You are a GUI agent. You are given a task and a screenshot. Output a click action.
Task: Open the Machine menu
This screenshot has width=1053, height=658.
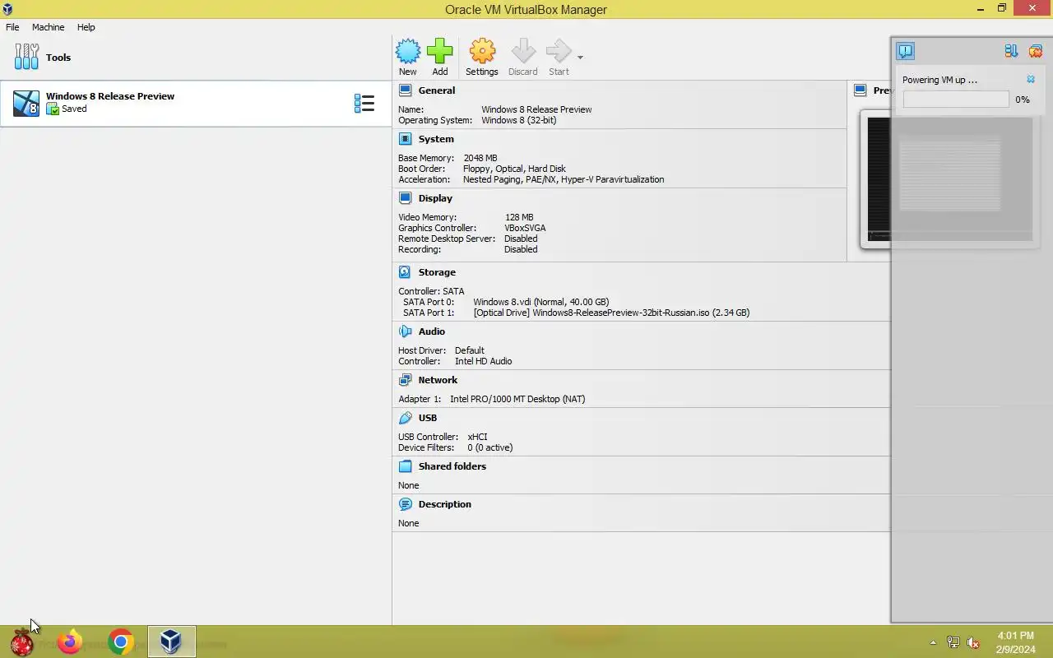pos(48,27)
